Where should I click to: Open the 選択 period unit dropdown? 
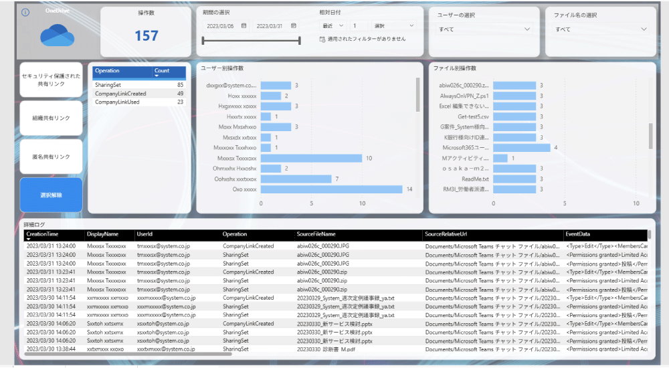point(394,25)
